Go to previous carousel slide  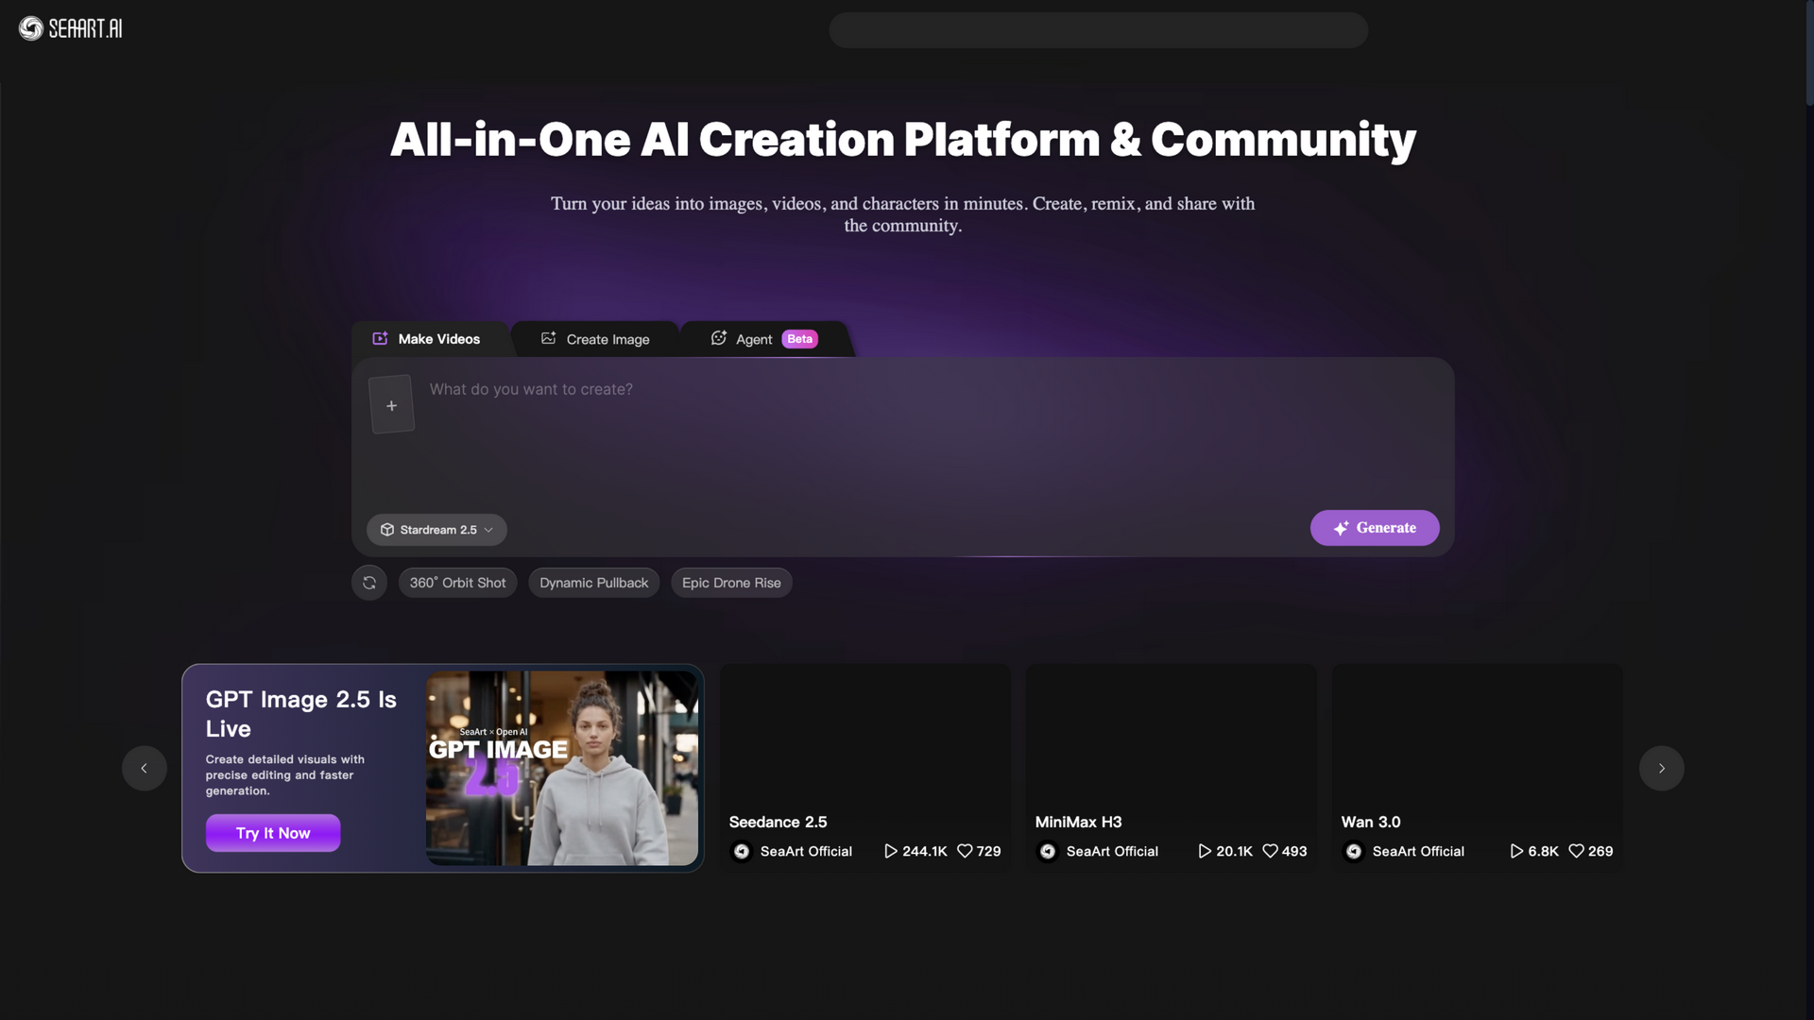145,768
